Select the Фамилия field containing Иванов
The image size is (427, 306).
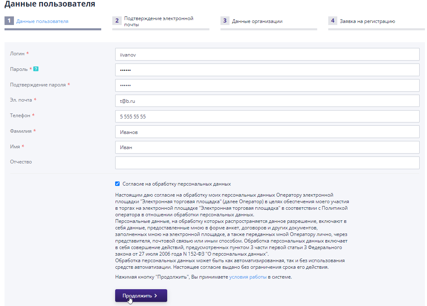coord(267,131)
